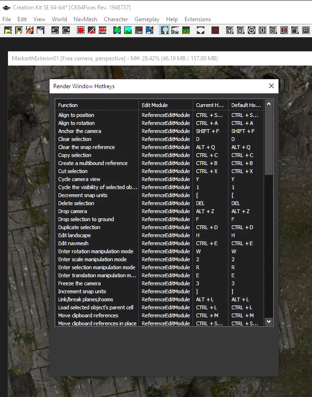Select the 'Edit navmesh' row
Viewport: 312px width, 397px height.
(160, 243)
